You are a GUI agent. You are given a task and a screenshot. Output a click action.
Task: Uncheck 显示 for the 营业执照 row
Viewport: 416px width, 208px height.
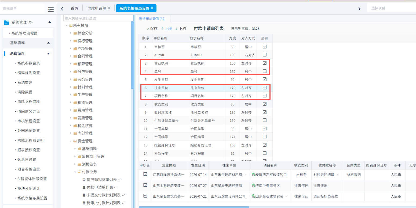tap(265, 63)
